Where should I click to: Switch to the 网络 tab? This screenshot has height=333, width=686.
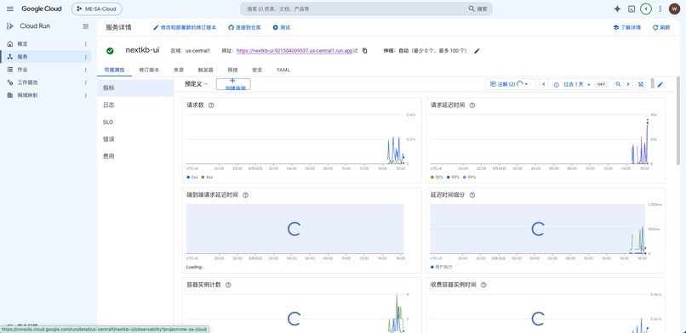coord(232,70)
